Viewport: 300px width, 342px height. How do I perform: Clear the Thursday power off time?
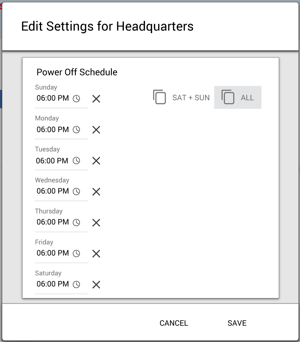96,222
